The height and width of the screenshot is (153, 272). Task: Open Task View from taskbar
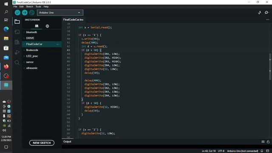click(6, 20)
